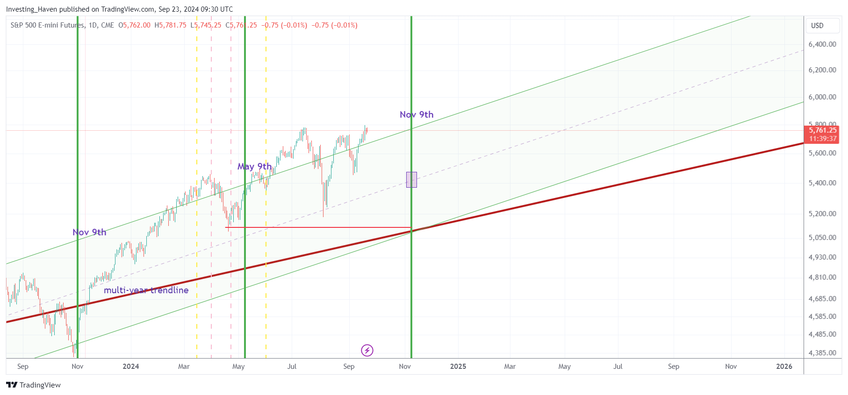Click the 'May 9th' chart label
Screen dimensions: 848x395
[254, 166]
